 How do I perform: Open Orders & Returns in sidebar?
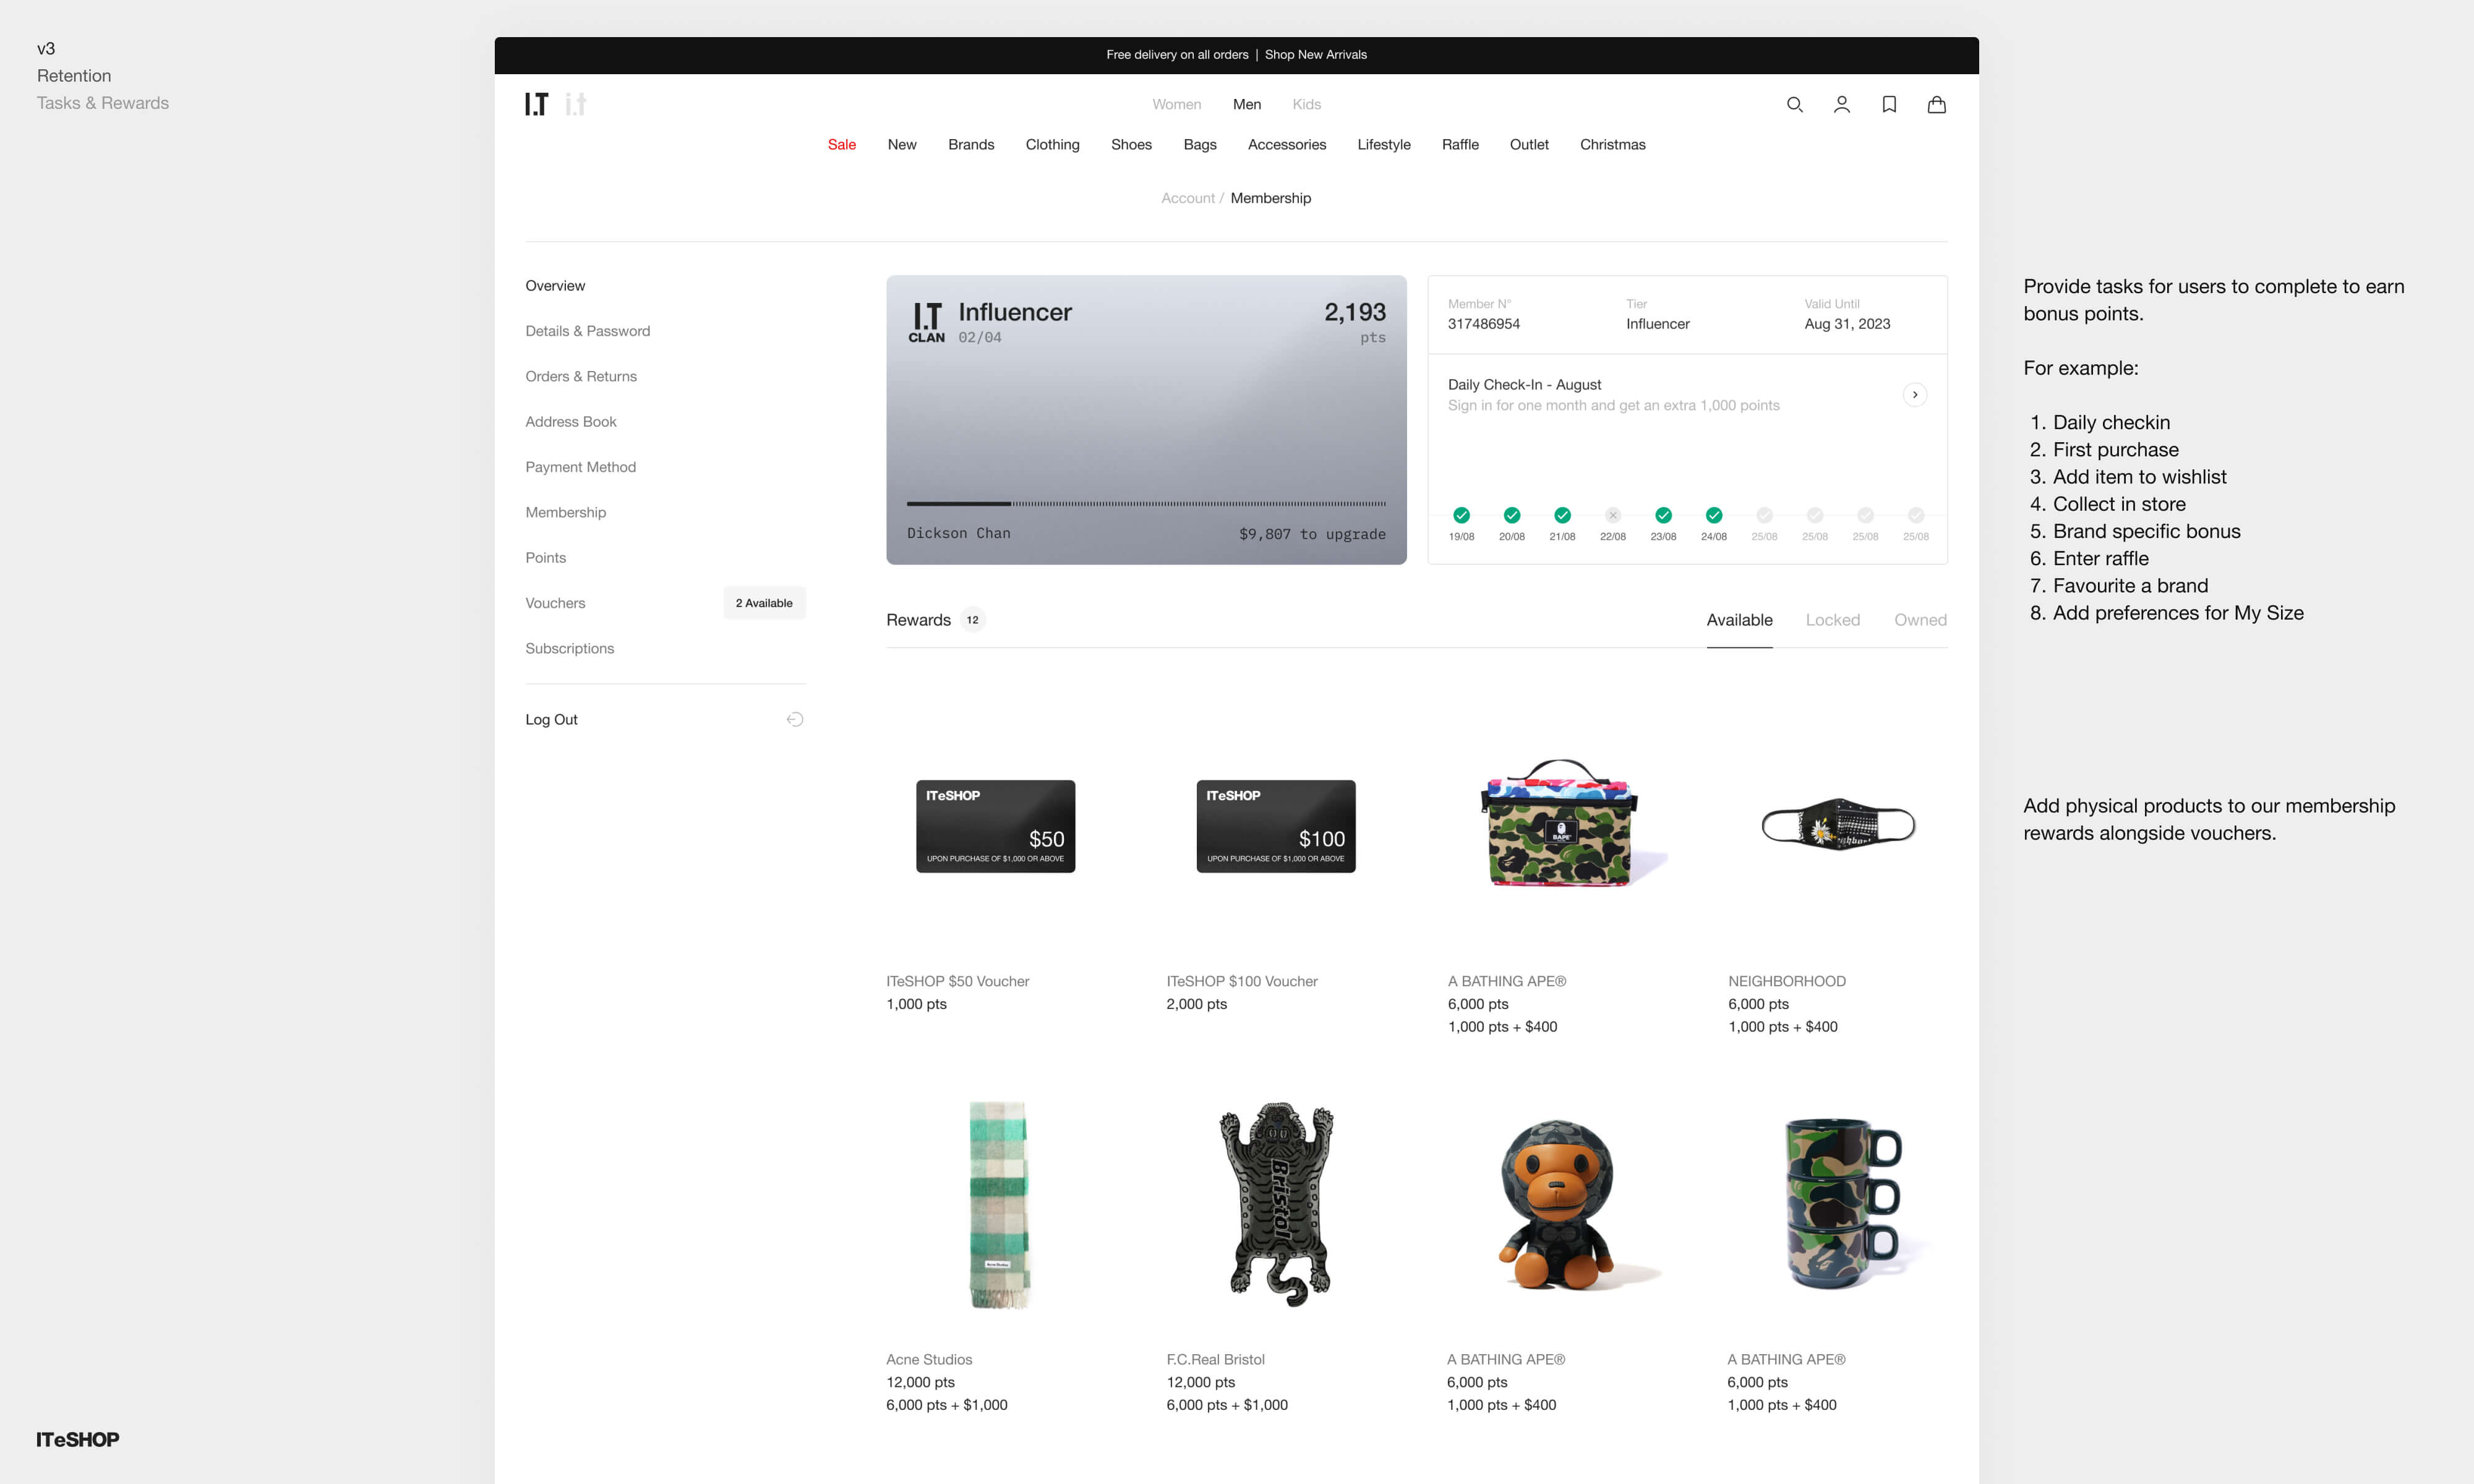[x=580, y=376]
